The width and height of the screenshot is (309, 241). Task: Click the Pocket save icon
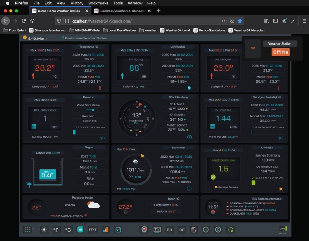(x=232, y=21)
